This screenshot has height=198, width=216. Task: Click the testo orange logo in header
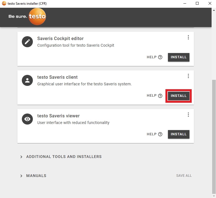[x=37, y=17]
